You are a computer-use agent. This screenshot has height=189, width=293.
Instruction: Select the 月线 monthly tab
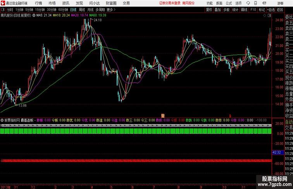tap(90, 10)
